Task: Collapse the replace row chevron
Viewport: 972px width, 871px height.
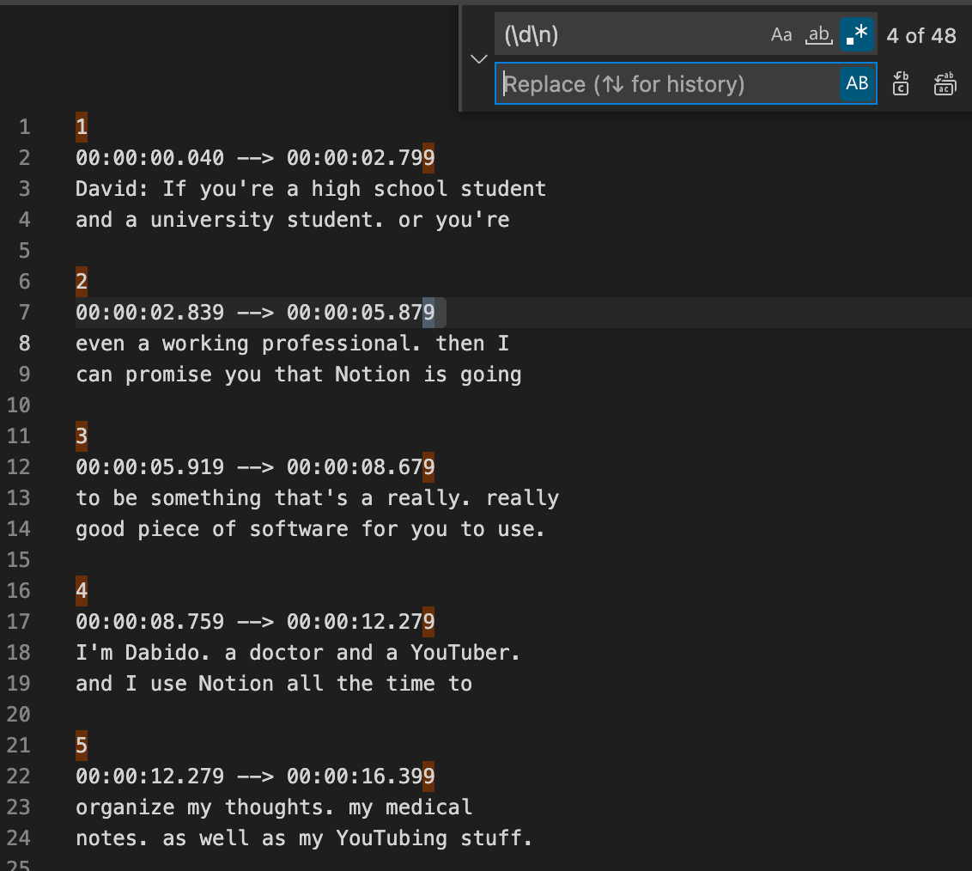Action: point(478,59)
